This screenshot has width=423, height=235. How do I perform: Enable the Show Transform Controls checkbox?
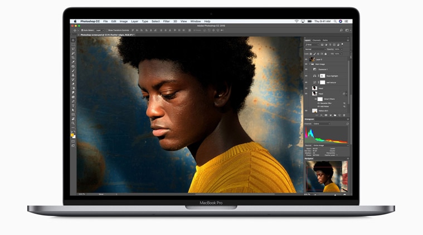(106, 30)
